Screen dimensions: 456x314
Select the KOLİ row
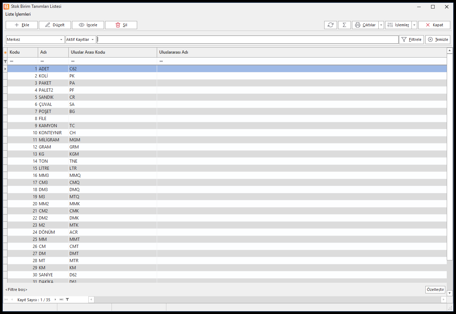pos(227,76)
